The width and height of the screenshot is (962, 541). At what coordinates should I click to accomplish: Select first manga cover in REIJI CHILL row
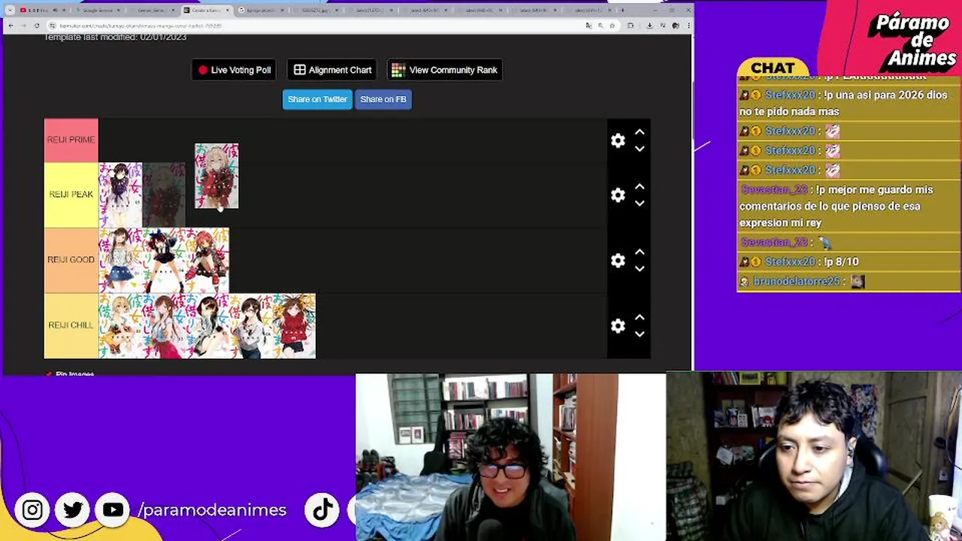click(120, 325)
